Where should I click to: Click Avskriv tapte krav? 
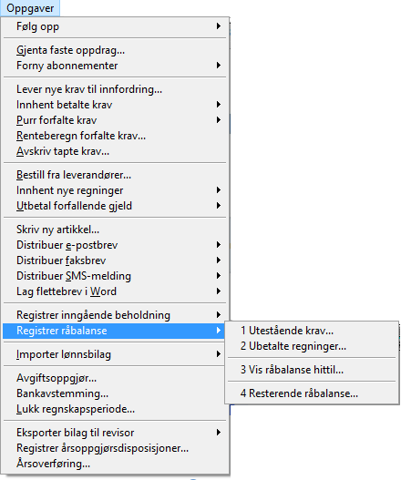click(115, 151)
